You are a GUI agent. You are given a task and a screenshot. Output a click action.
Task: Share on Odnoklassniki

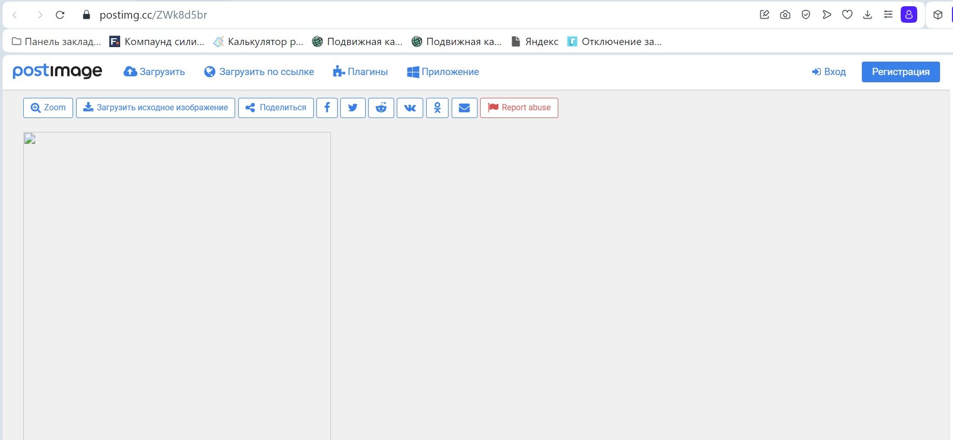[x=437, y=108]
